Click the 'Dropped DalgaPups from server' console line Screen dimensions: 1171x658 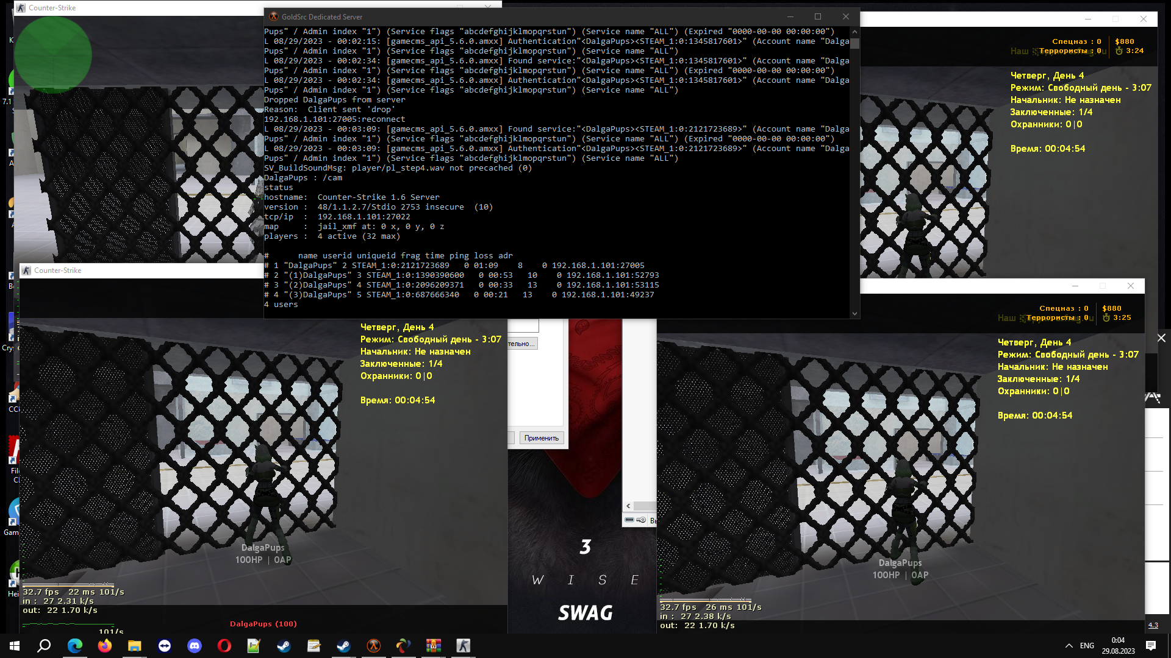(x=335, y=100)
